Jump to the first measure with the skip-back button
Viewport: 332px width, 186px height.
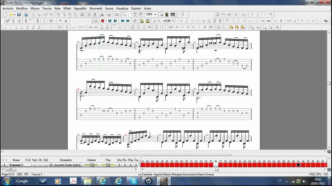(109, 21)
